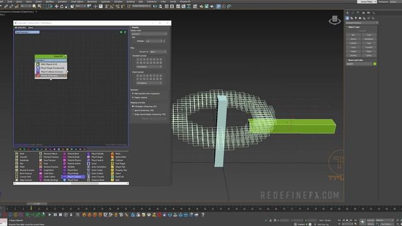This screenshot has width=402, height=226.
Task: Open the Create tab of command panel
Action: 347,13
